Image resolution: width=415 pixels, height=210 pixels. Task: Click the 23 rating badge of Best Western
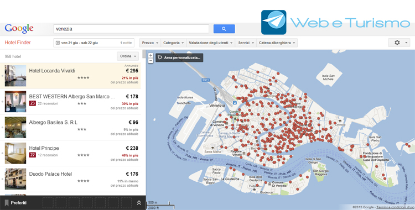(x=32, y=103)
